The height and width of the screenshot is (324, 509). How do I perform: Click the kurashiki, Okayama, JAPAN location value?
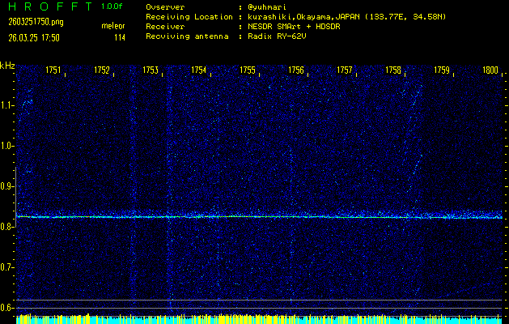pos(346,17)
